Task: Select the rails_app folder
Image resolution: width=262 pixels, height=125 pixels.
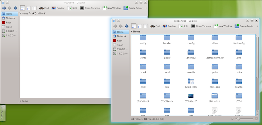Action: (x=215, y=83)
